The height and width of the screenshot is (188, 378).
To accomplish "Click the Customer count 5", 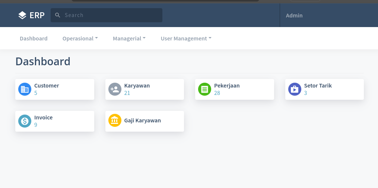I will tap(36, 93).
